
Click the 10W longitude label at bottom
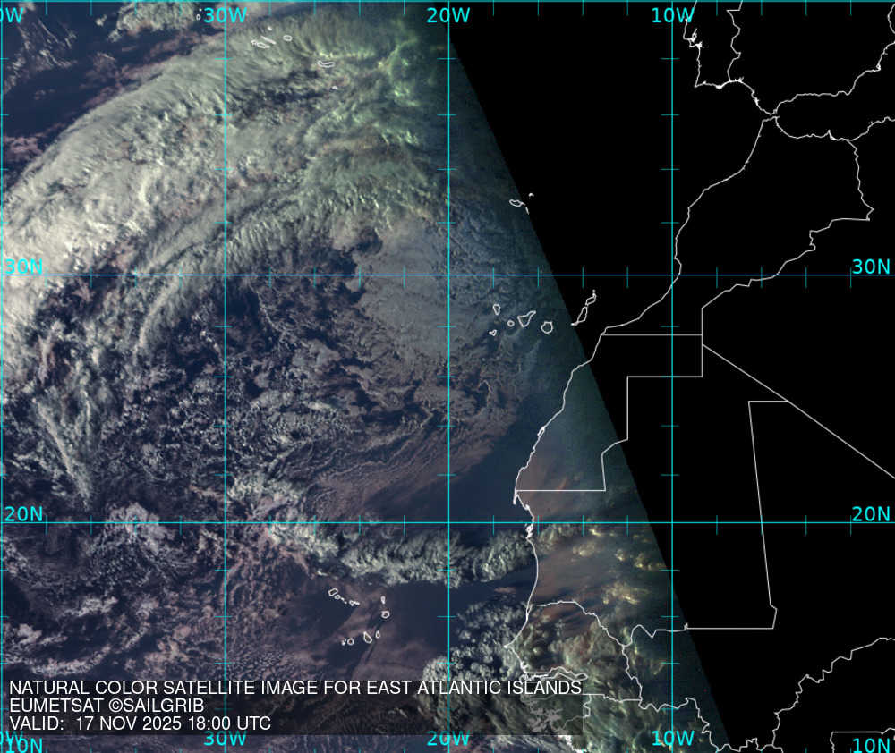pyautogui.click(x=672, y=738)
